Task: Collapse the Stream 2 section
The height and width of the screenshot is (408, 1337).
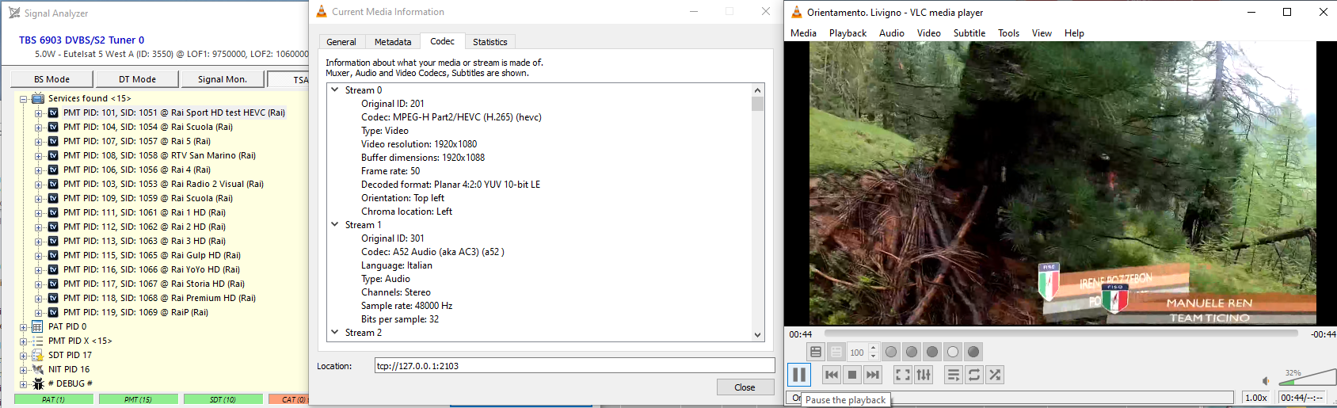Action: pyautogui.click(x=335, y=333)
